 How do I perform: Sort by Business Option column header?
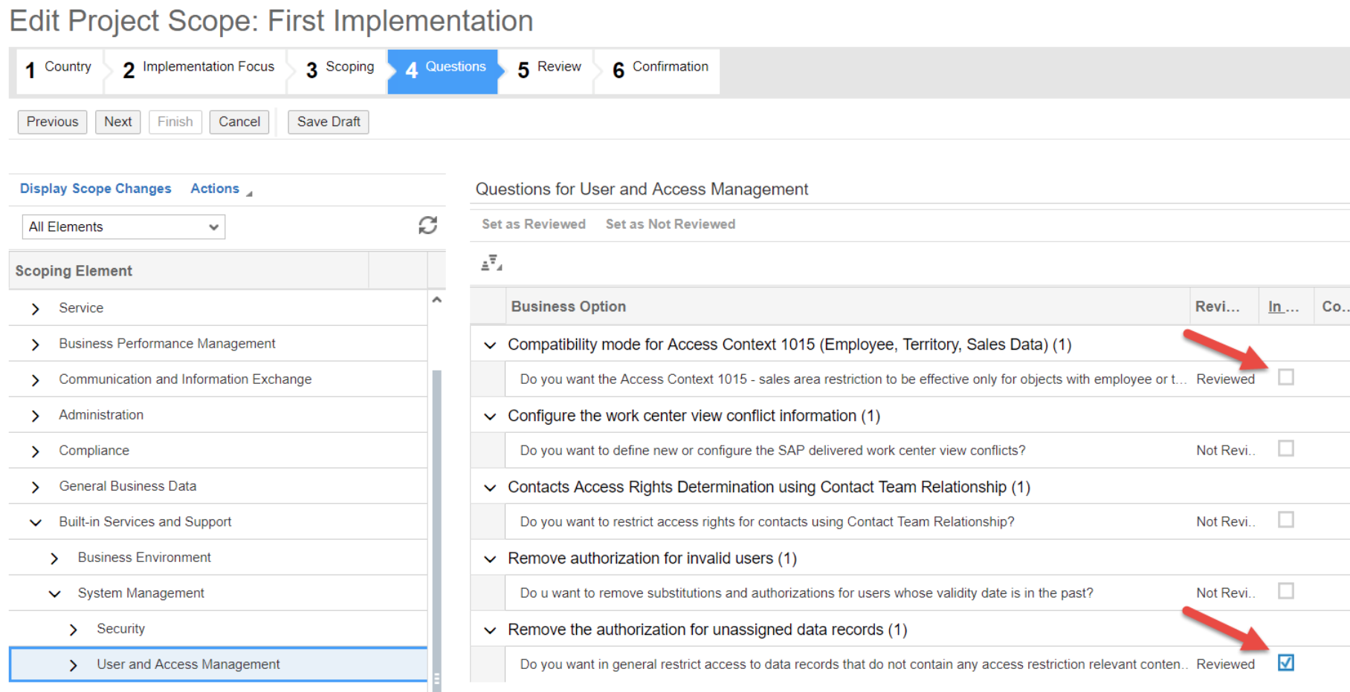[847, 307]
